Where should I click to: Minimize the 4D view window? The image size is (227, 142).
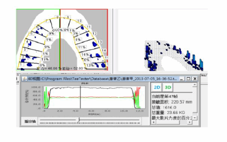(x=182, y=79)
